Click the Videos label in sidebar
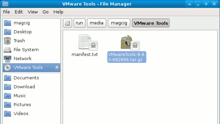 21,114
